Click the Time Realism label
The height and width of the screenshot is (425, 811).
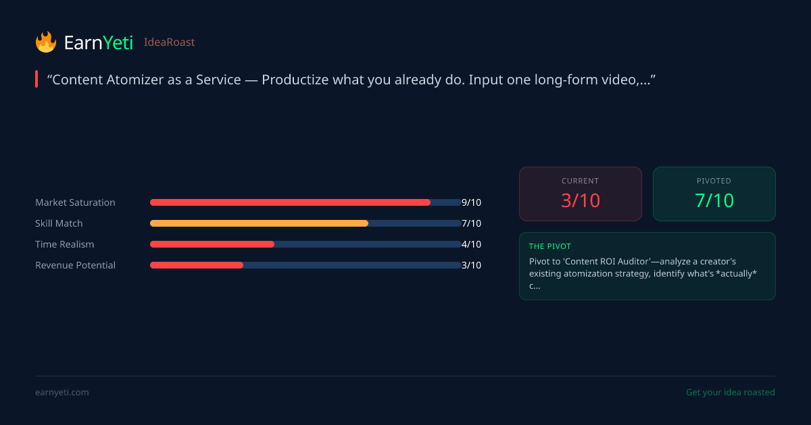65,244
